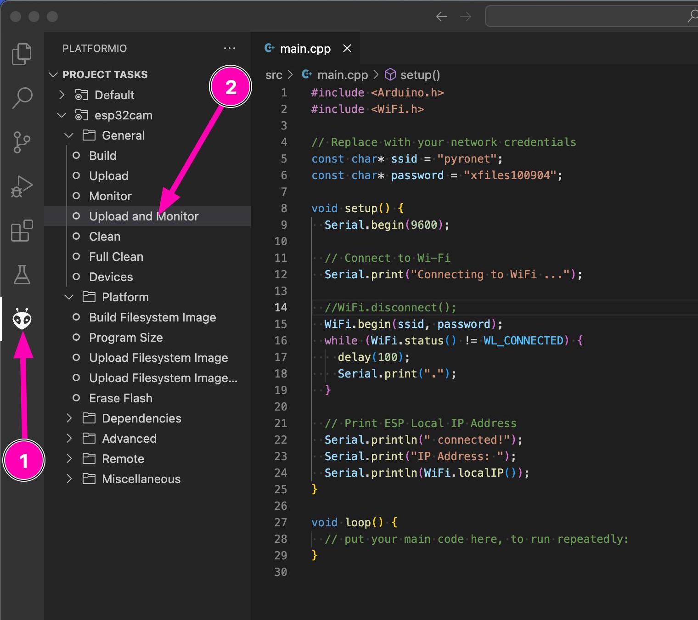This screenshot has width=698, height=620.
Task: Click the circle icon beside Devices task
Action: tap(76, 277)
